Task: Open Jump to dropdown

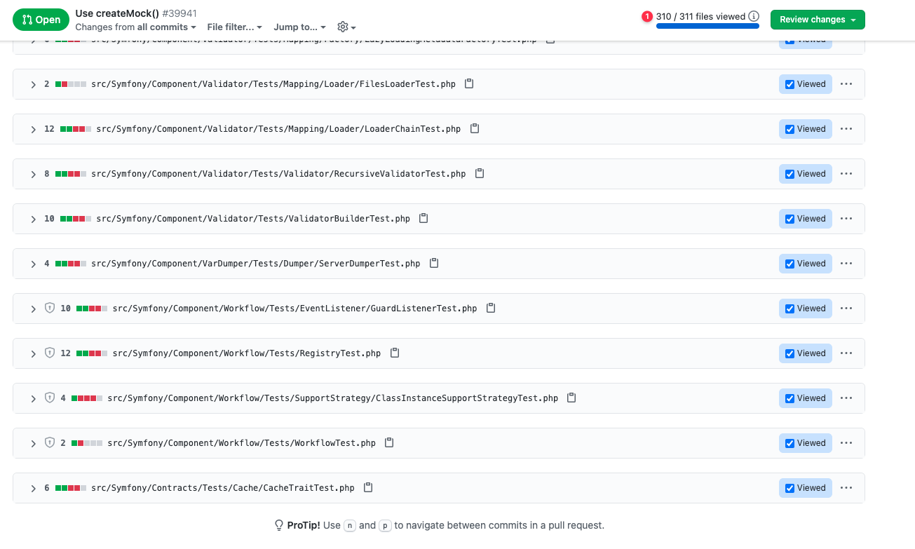Action: [x=300, y=27]
